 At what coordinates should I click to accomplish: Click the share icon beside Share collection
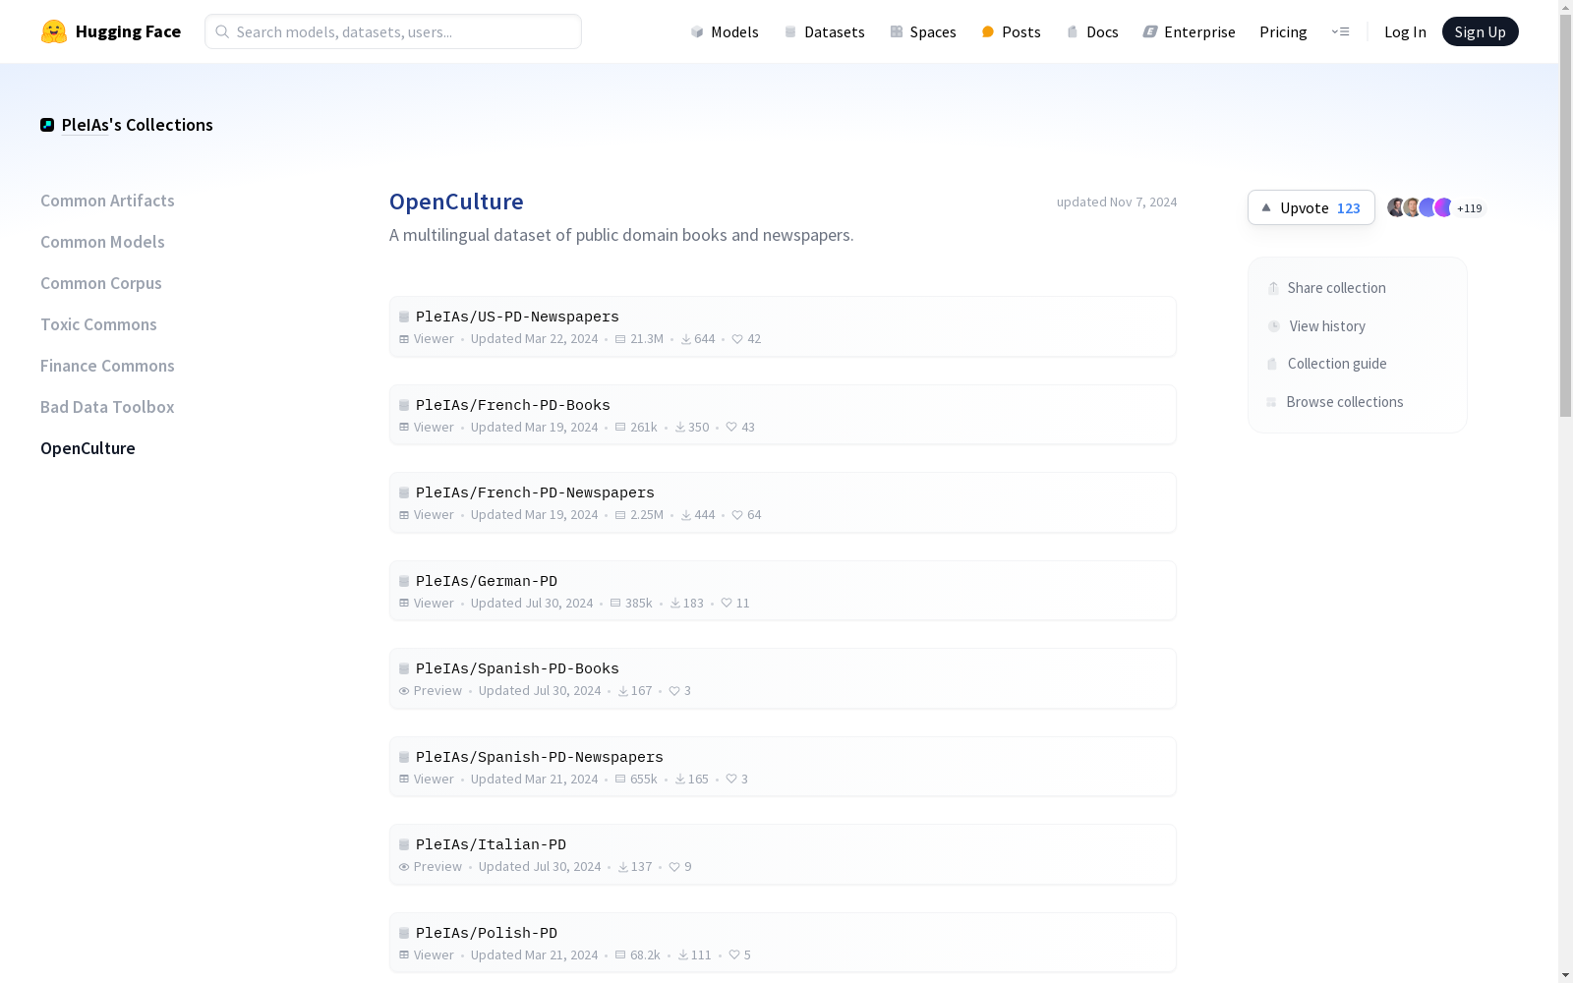pyautogui.click(x=1273, y=288)
